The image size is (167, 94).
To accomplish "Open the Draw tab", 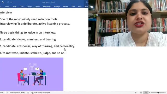I will 22,6.
